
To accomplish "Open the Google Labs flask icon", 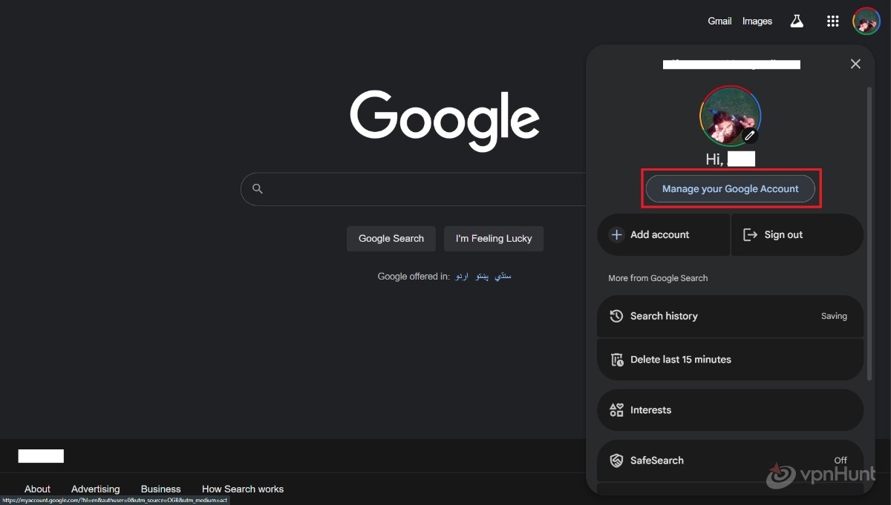I will tap(797, 21).
